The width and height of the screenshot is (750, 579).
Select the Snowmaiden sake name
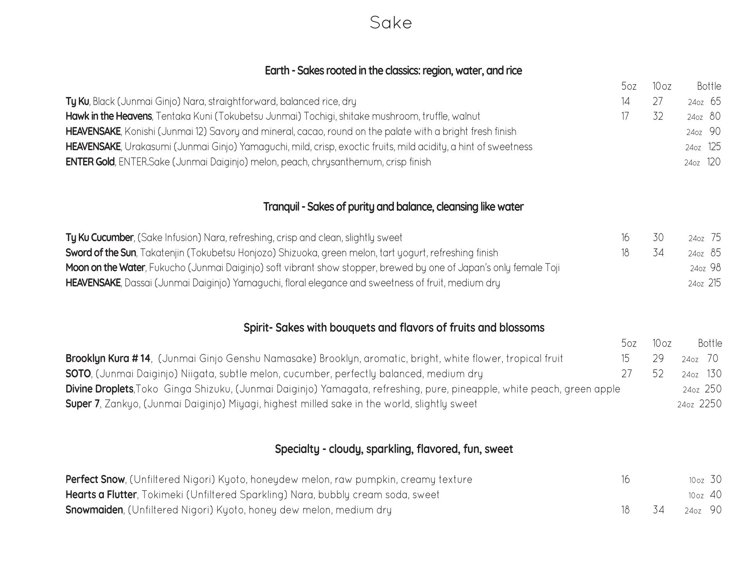pos(94,510)
